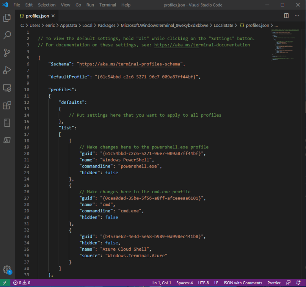Click "powershell.exe" commandline value
306x287 pixels.
(x=139, y=166)
